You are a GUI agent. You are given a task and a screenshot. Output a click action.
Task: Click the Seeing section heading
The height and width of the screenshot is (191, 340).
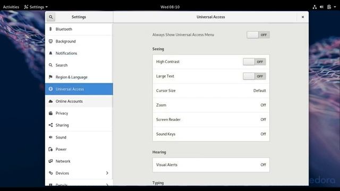pyautogui.click(x=158, y=49)
